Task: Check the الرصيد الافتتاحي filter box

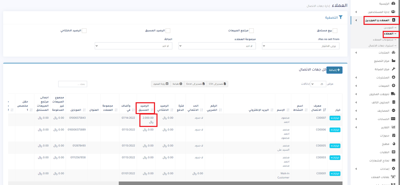Action: click(84, 31)
